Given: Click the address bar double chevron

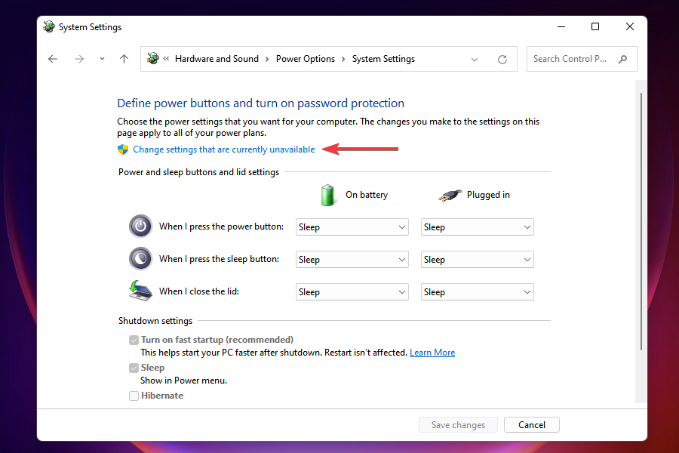Looking at the screenshot, I should (x=166, y=59).
